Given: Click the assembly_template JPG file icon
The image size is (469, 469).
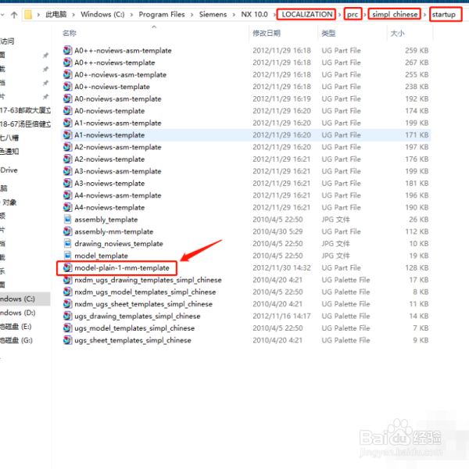Looking at the screenshot, I should [67, 219].
